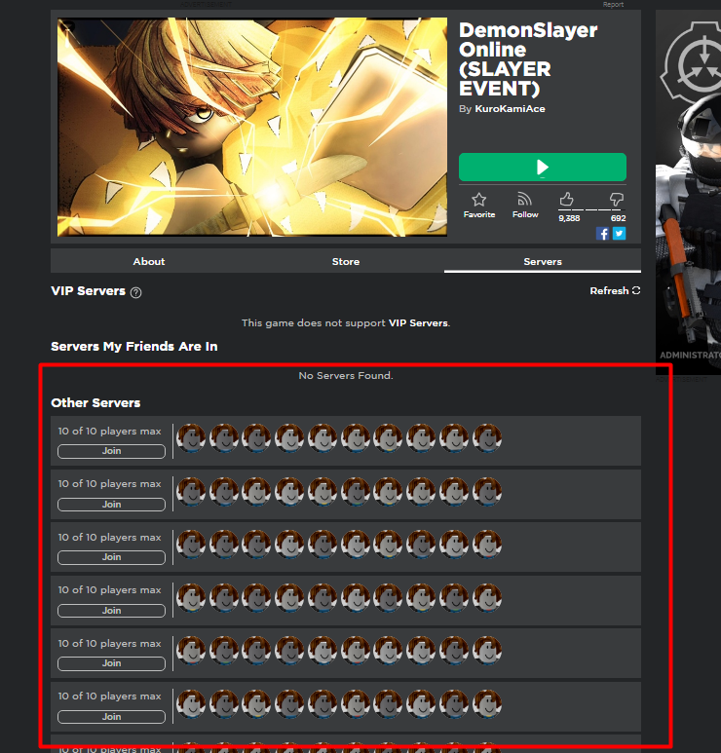Screen dimensions: 721x753
Task: Click first player avatar in the first server
Action: pyautogui.click(x=191, y=438)
